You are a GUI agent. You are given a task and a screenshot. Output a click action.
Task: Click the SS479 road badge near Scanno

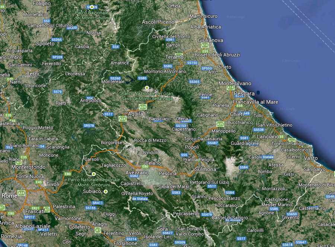207,215
